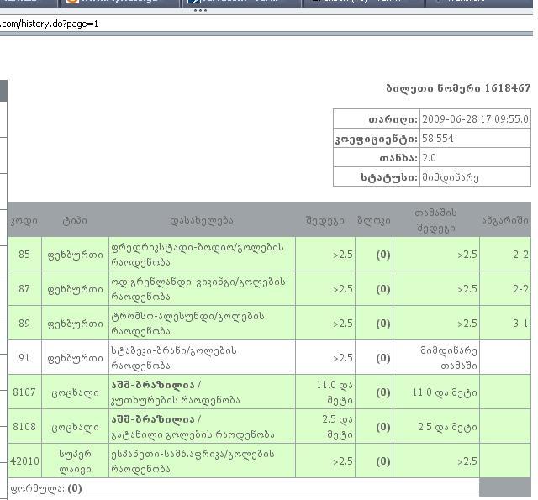Click the ანგარიში column header
This screenshot has width=538, height=500.
pyautogui.click(x=505, y=220)
